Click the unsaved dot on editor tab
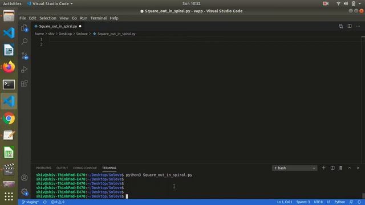Viewport: 365px width, 205px height. 80,26
